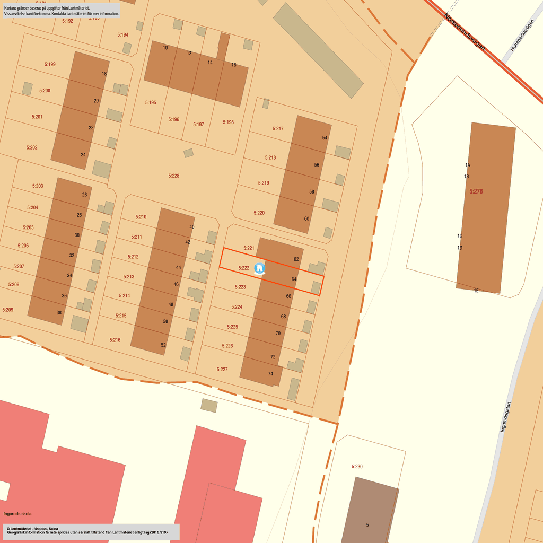Click parcel label 5:226
The width and height of the screenshot is (543, 543).
[x=227, y=346]
